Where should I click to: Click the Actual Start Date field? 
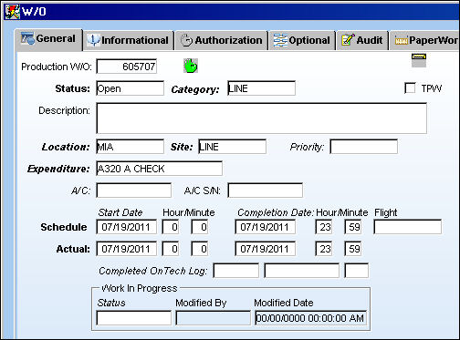point(127,249)
